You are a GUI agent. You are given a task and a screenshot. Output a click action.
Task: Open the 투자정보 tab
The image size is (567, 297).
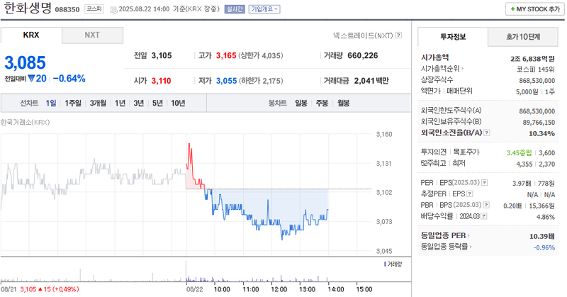(x=453, y=37)
